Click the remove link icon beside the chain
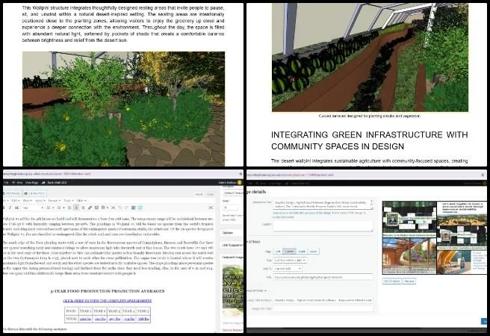 [96, 208]
